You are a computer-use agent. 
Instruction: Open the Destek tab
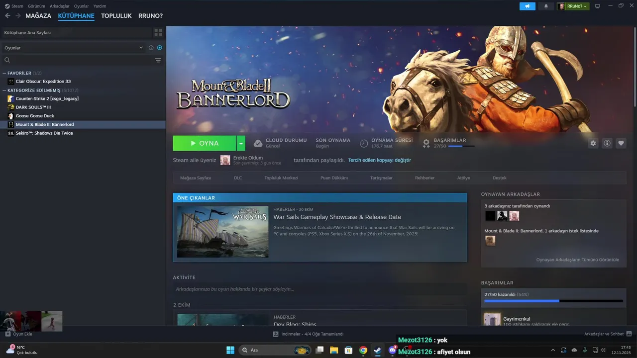pos(499,178)
